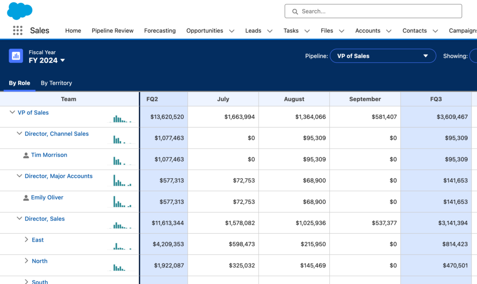Open the App Launcher waffle icon
Image resolution: width=477 pixels, height=284 pixels.
click(18, 30)
